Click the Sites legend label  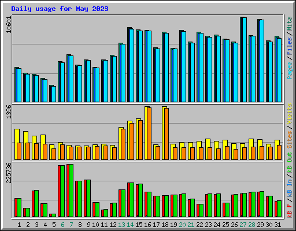click(289, 140)
